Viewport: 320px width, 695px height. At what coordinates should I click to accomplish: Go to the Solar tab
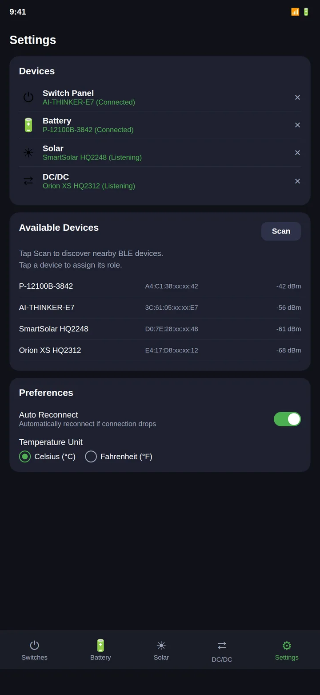[161, 650]
